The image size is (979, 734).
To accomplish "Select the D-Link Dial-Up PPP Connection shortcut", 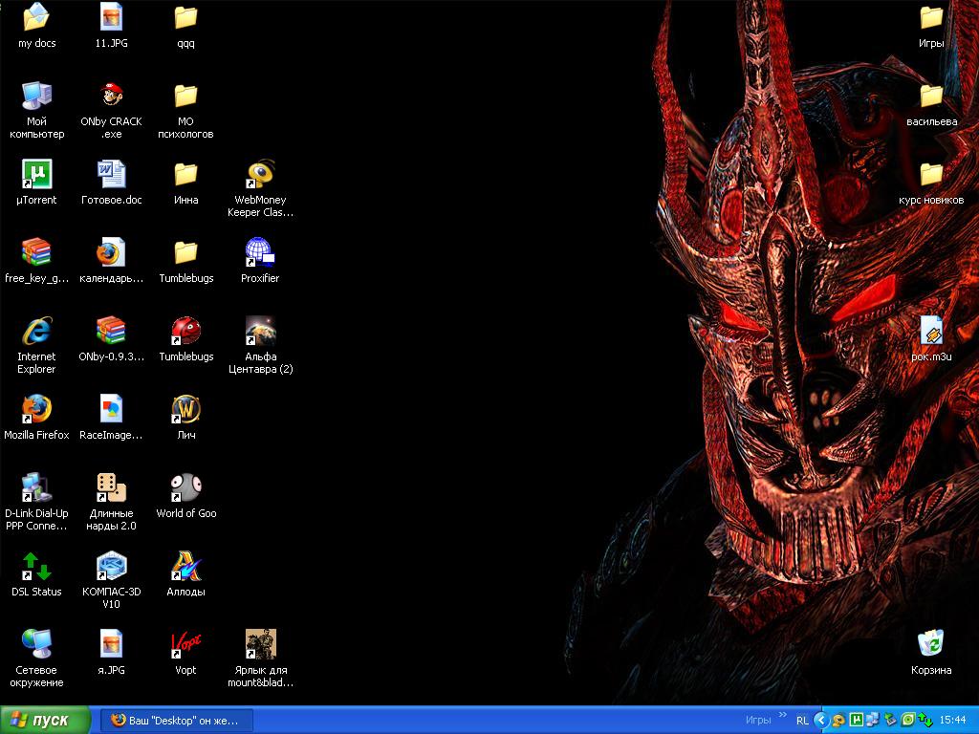I will (x=36, y=487).
